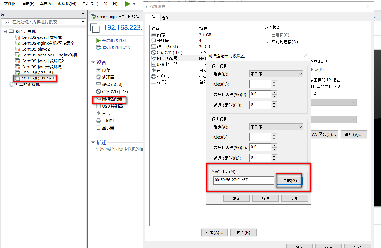The image size is (381, 248).
Task: Open the 虚拟机(M) menu
Action: (67, 4)
